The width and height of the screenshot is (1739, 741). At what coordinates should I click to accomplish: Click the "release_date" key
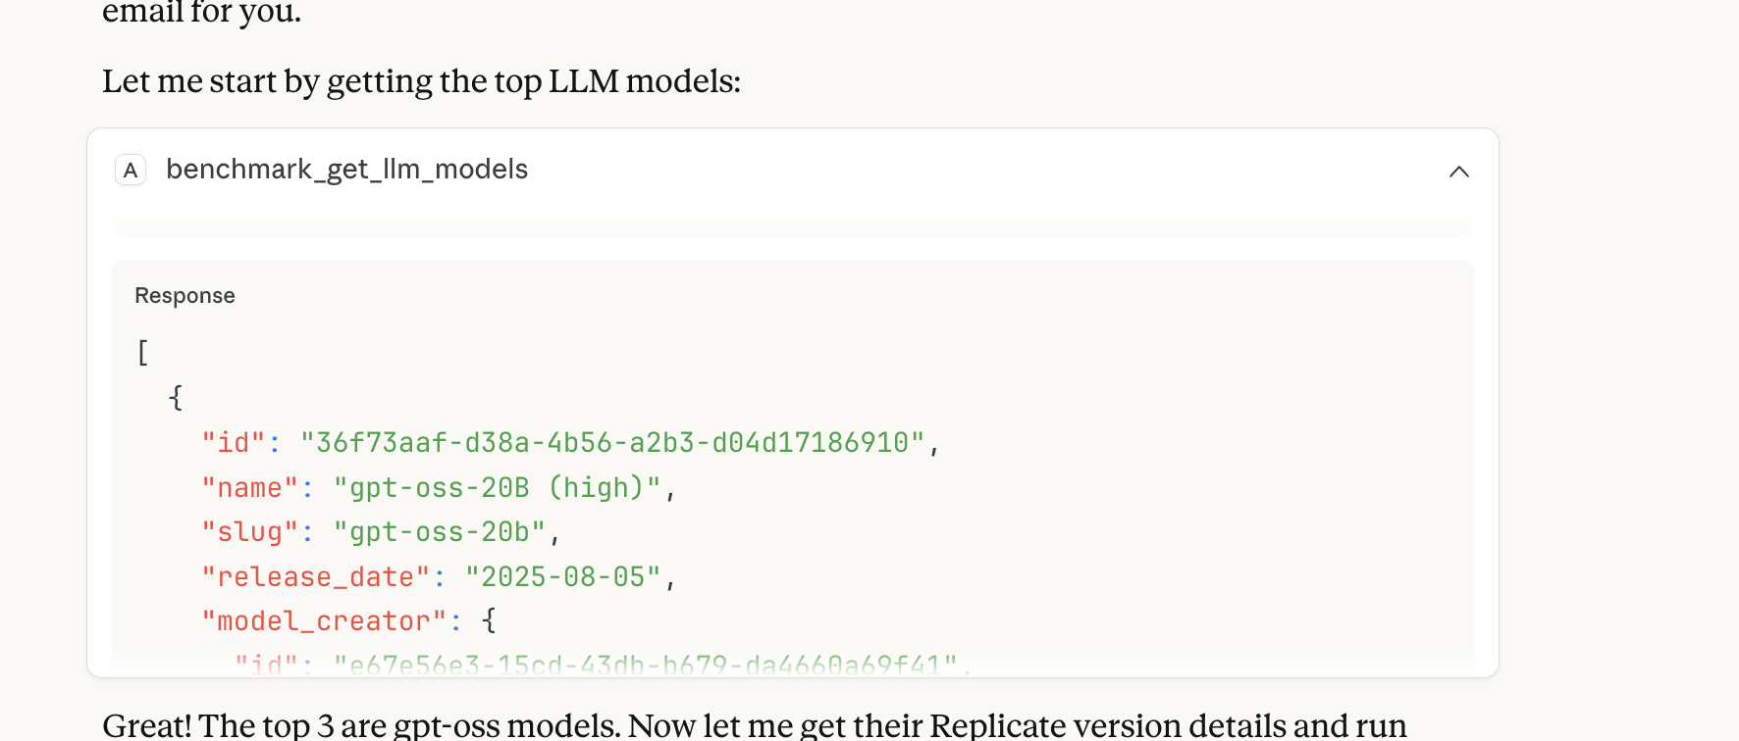coord(315,577)
